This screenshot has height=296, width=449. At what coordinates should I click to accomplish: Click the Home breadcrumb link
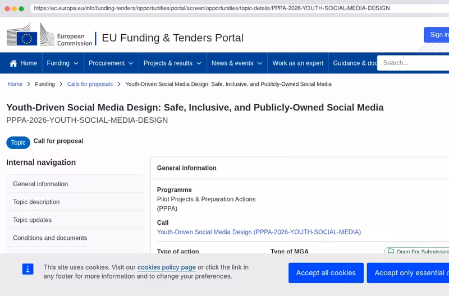[15, 84]
